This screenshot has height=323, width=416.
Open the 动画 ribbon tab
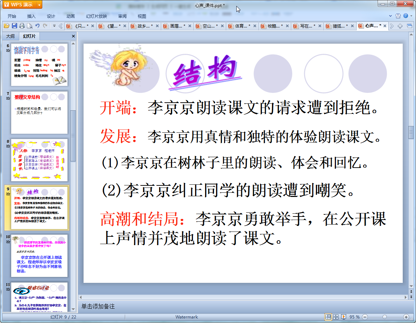point(71,16)
